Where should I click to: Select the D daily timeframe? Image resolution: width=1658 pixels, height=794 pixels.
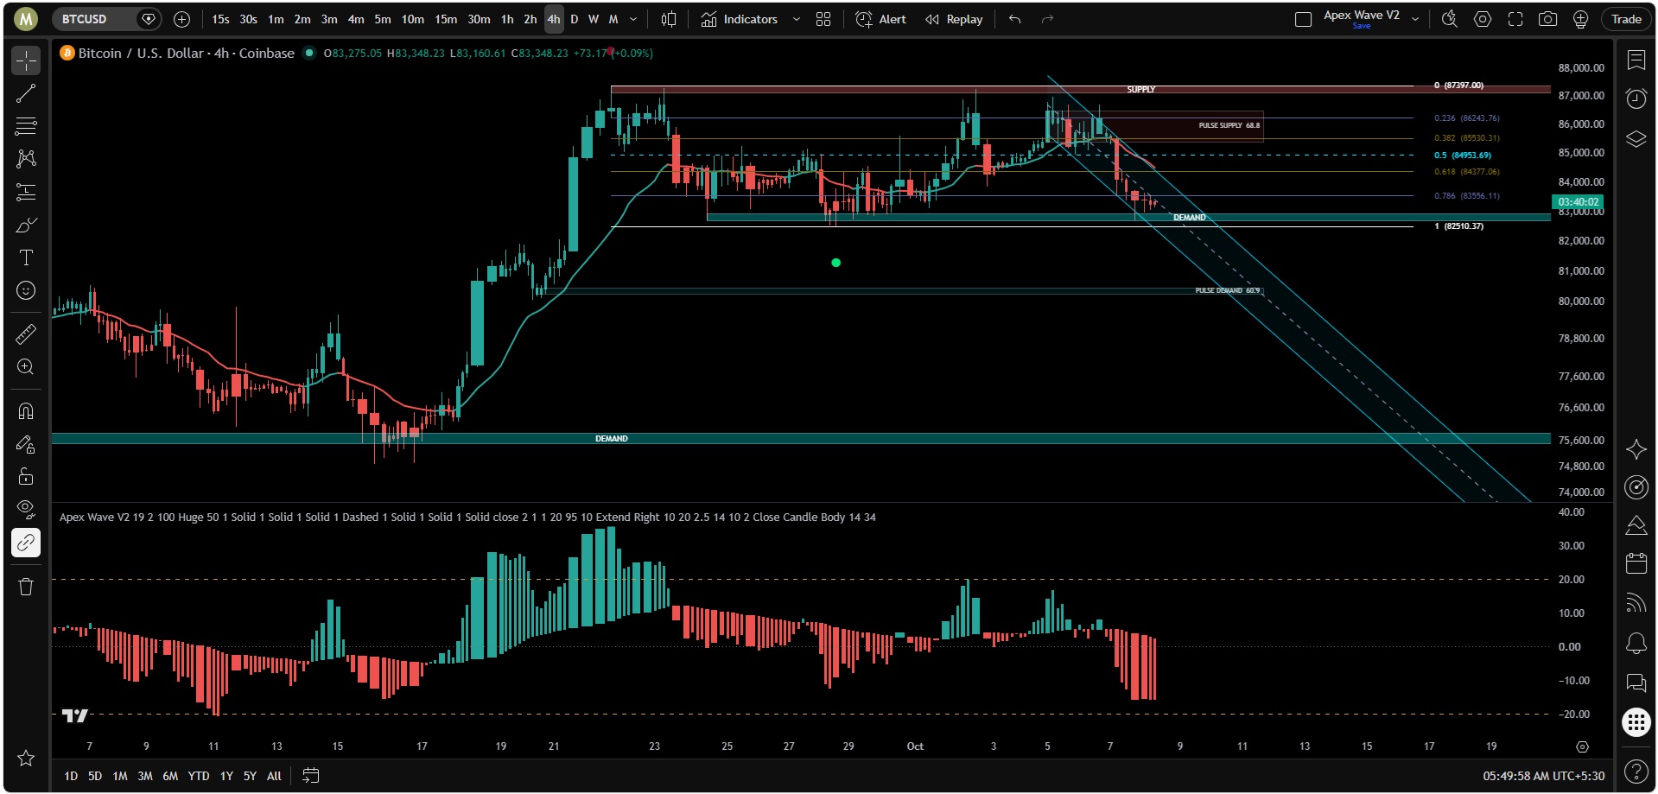coord(574,19)
